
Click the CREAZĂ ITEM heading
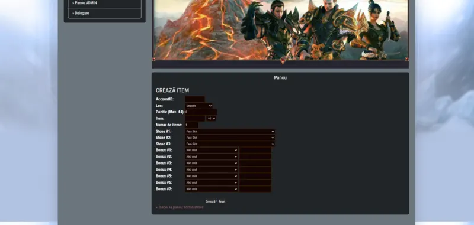point(172,90)
